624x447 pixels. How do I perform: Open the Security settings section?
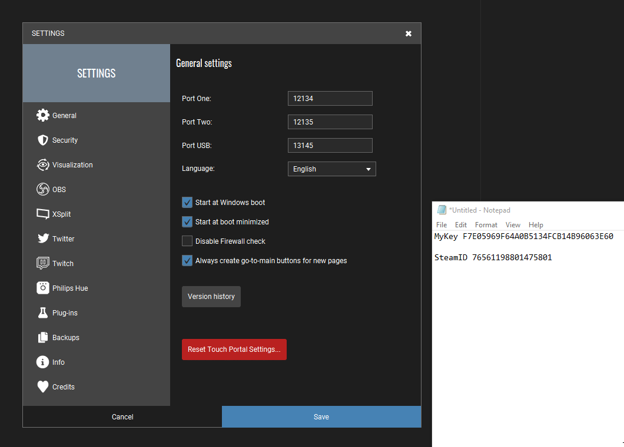pyautogui.click(x=97, y=140)
